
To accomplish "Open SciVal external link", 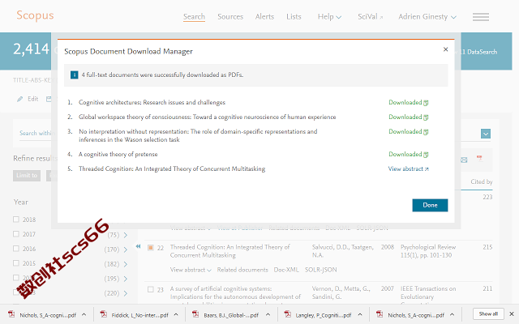I will [x=370, y=16].
